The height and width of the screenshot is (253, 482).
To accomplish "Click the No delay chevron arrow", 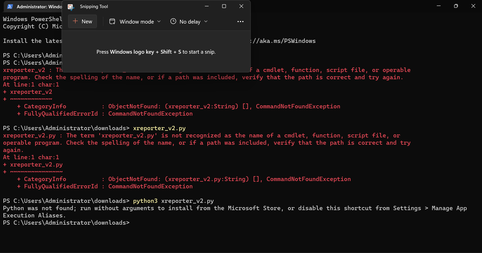I will [206, 22].
